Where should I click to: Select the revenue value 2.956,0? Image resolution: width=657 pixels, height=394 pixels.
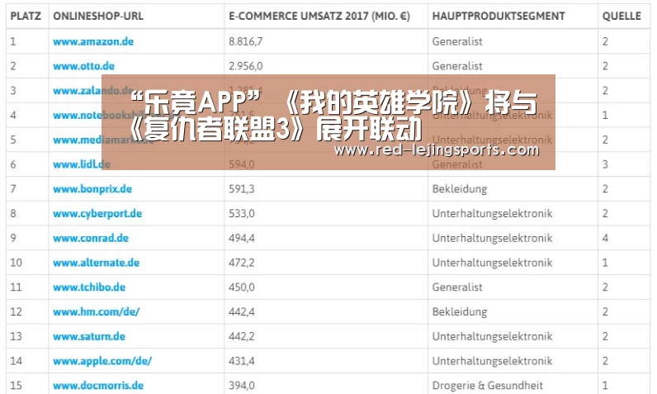[245, 66]
